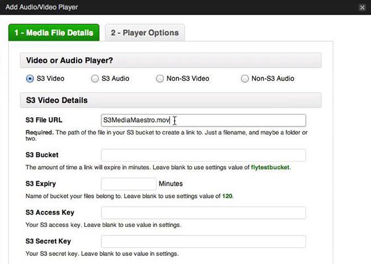Image resolution: width=371 pixels, height=264 pixels.
Task: Click the S3 File URL label
Action: click(44, 120)
